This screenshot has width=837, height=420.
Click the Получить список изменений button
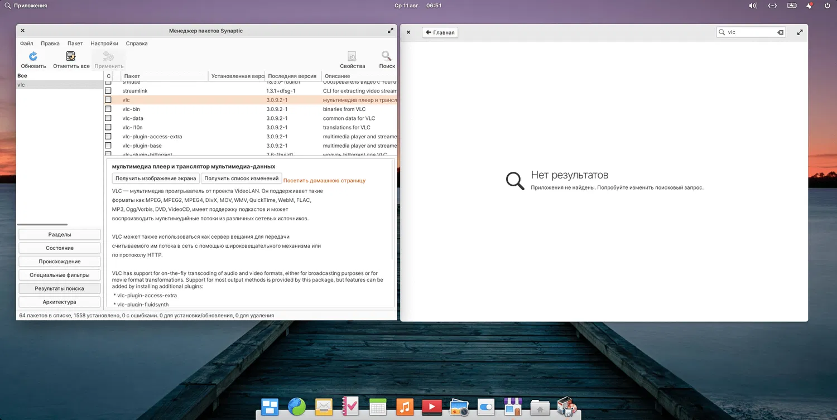tap(241, 178)
